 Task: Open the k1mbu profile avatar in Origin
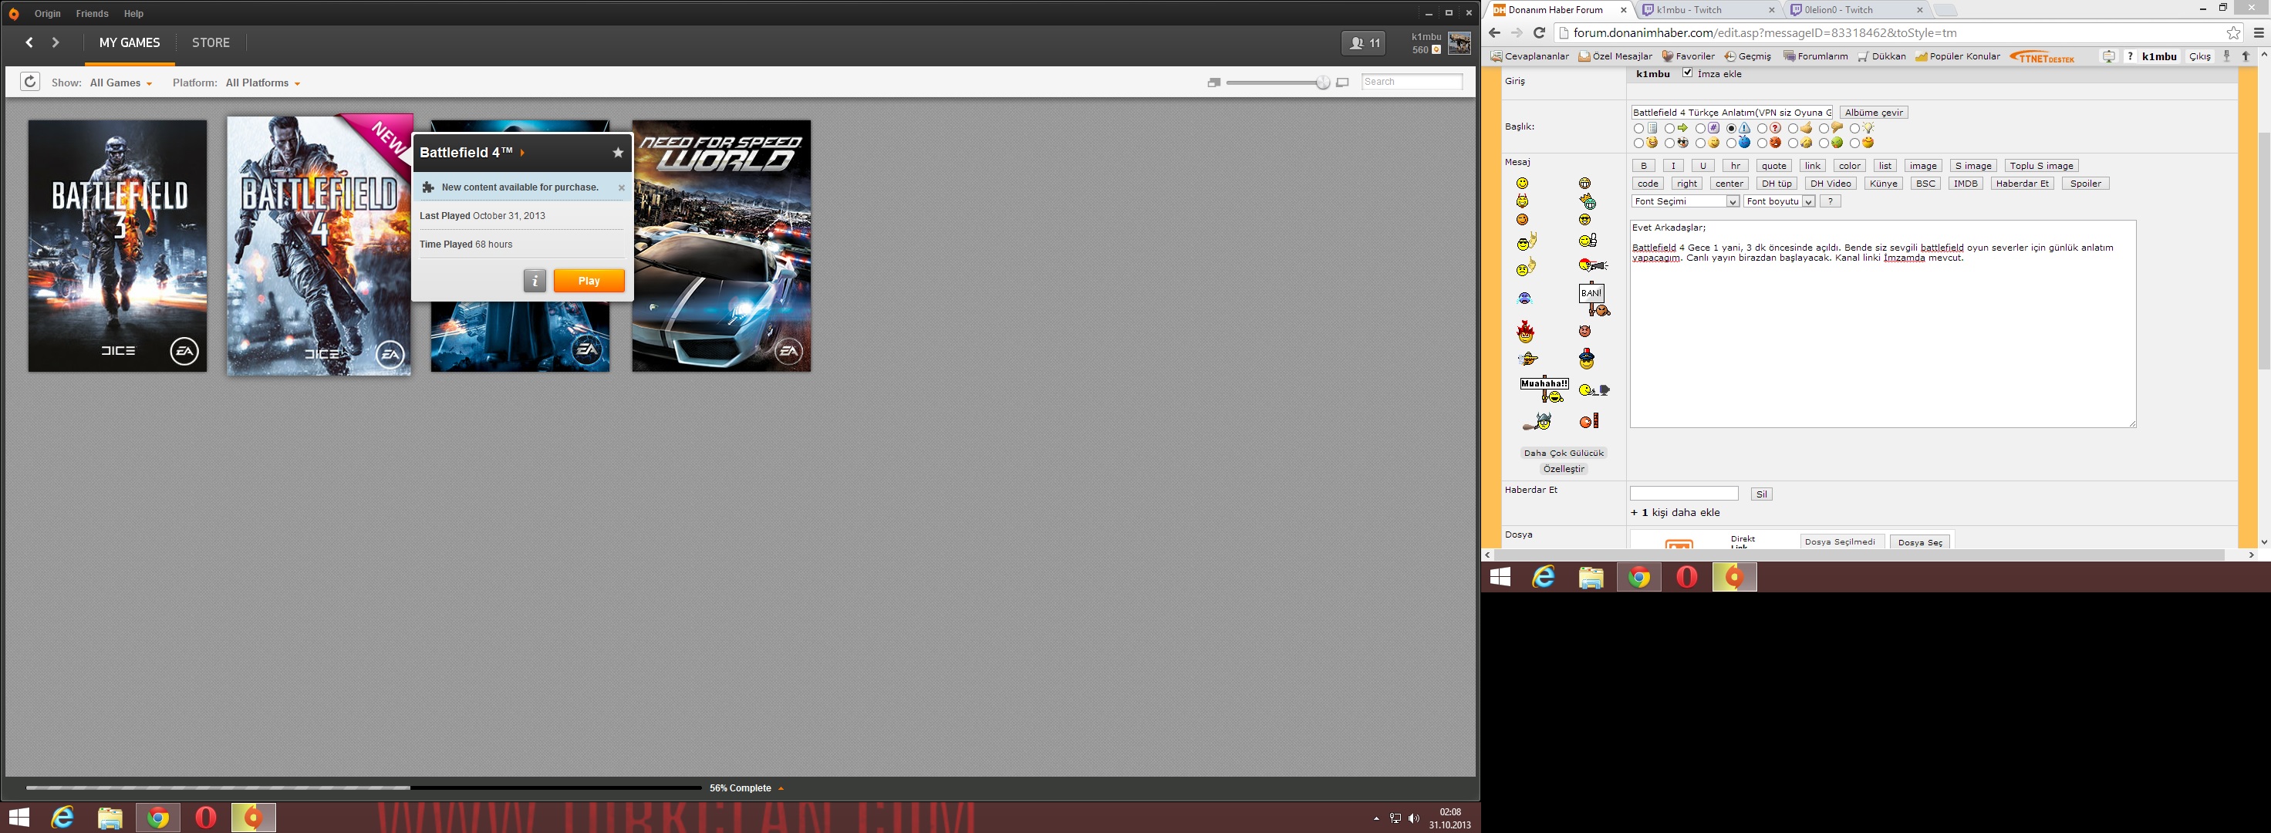1459,43
